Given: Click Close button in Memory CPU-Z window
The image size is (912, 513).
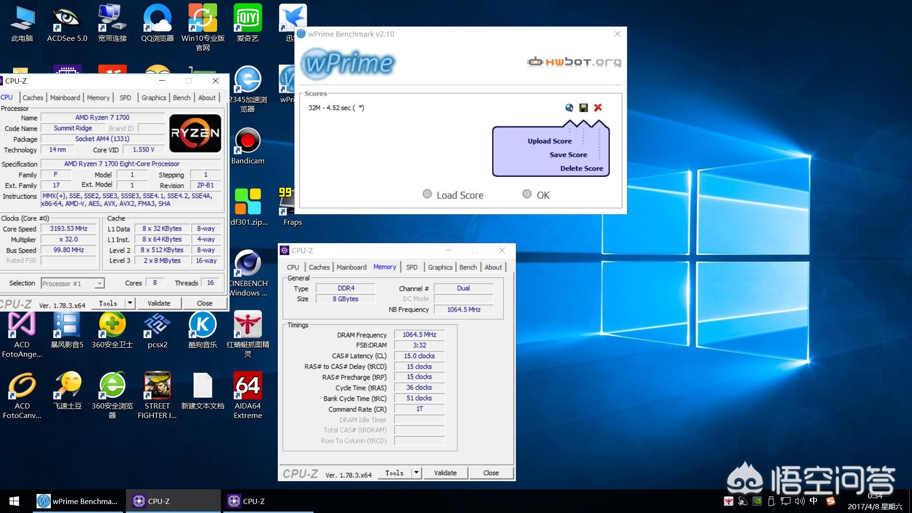Looking at the screenshot, I should coord(491,473).
